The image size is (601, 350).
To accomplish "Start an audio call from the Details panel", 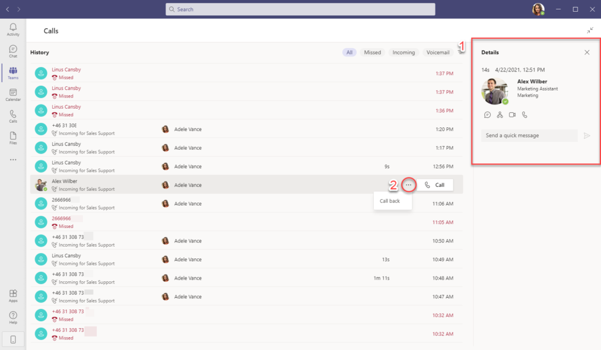I will coord(525,115).
